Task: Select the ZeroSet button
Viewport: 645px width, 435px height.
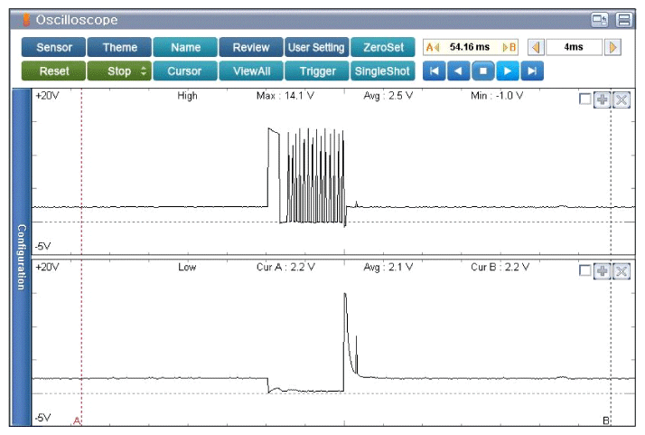Action: pos(383,47)
